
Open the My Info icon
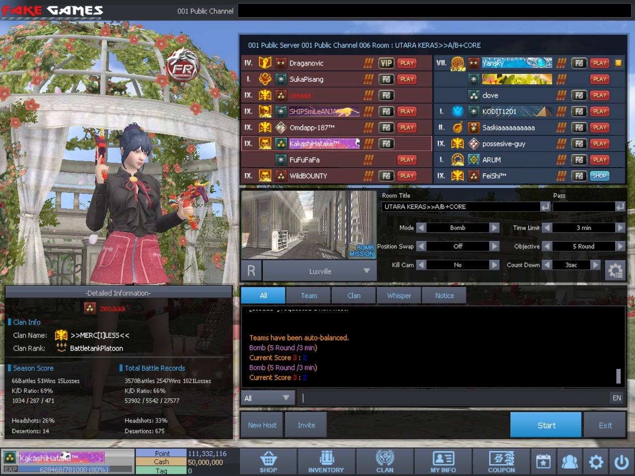click(443, 462)
